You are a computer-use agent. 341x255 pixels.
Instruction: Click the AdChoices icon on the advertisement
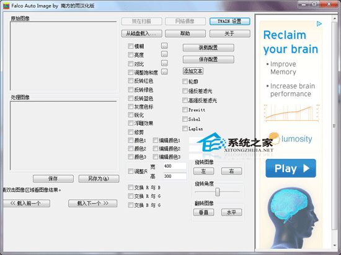(319, 24)
